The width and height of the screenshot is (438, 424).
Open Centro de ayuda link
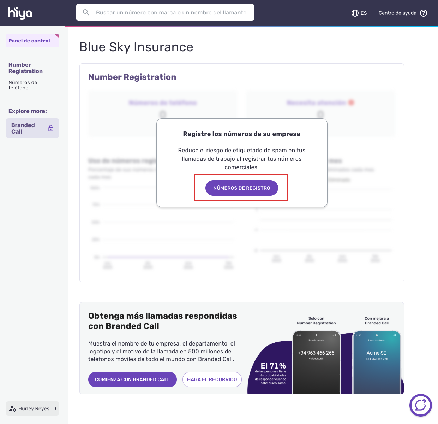[x=397, y=13]
